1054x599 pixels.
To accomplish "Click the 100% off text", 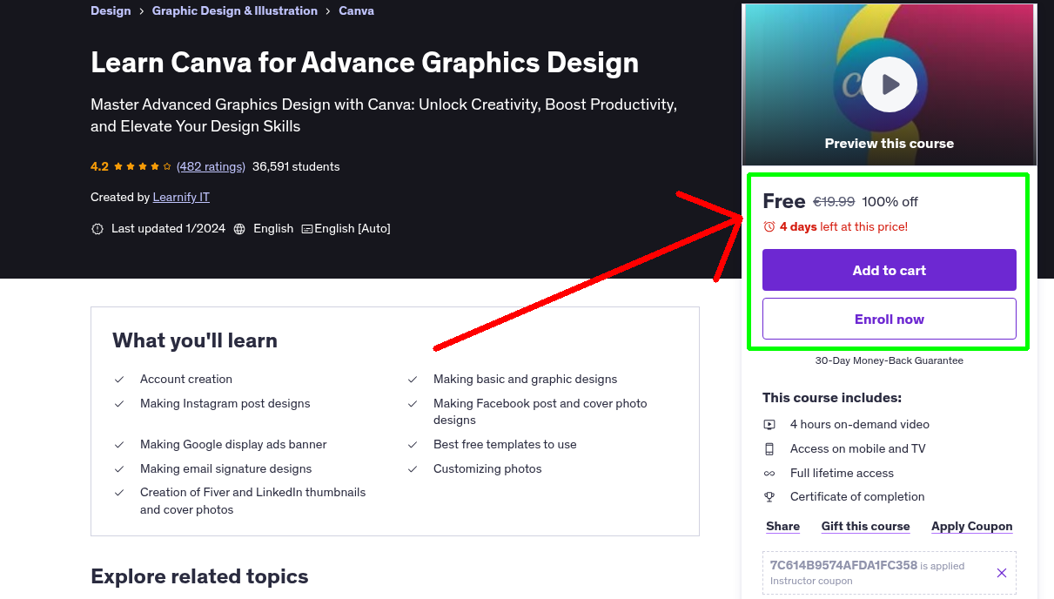I will point(890,202).
